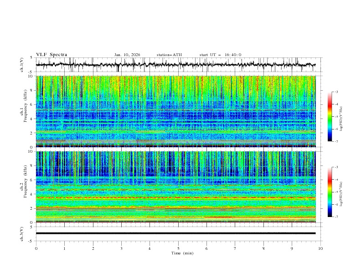Click the start UT 16:40:0 text
Screen dimensions: 361x279
click(220, 55)
